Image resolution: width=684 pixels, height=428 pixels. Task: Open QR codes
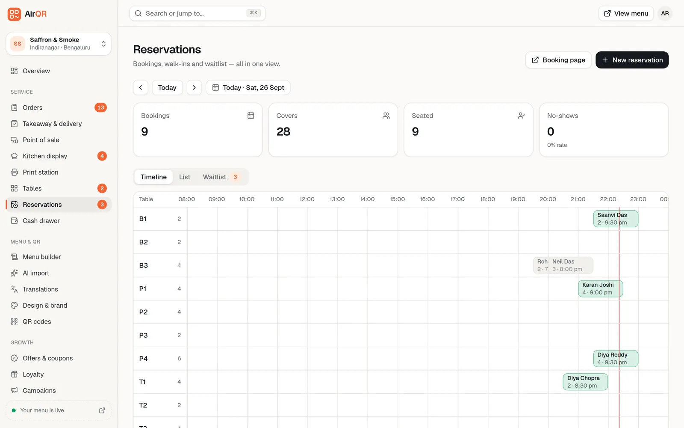[59, 321]
